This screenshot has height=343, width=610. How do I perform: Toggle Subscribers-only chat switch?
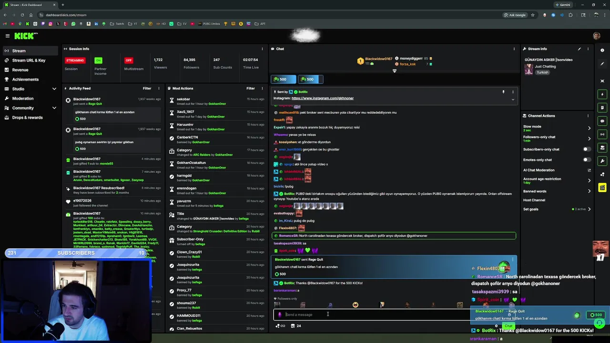[x=587, y=149]
